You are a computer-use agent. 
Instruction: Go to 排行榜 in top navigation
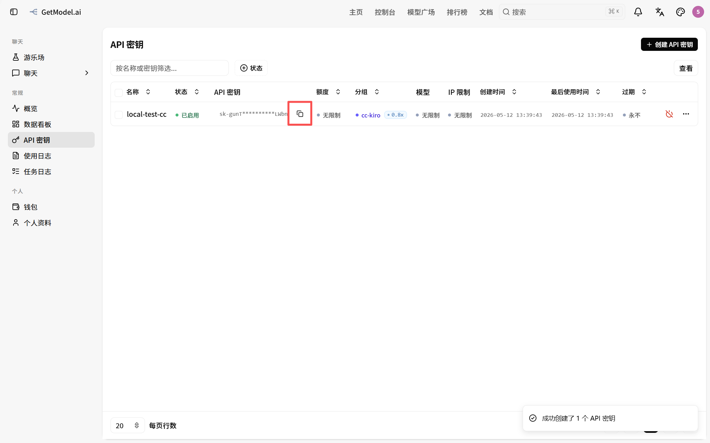click(457, 12)
